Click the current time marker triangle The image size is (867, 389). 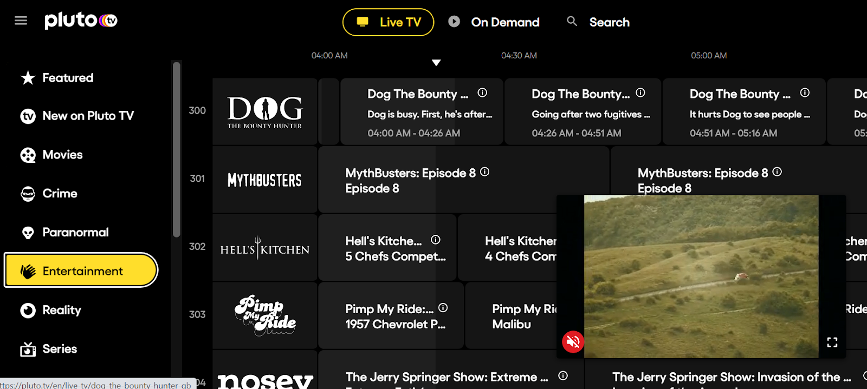[436, 63]
